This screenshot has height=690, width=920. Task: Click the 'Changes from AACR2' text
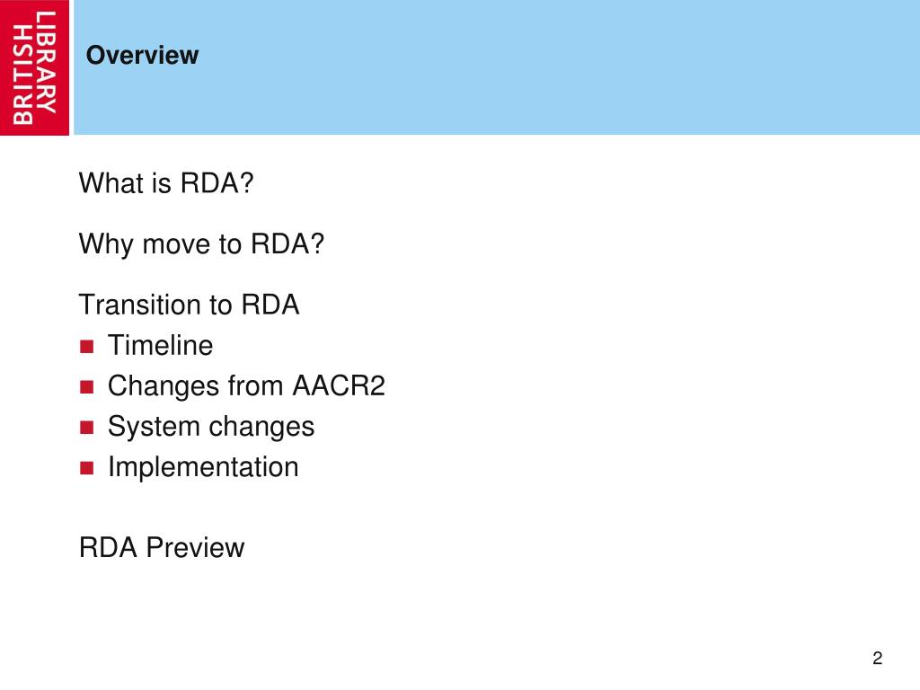246,385
